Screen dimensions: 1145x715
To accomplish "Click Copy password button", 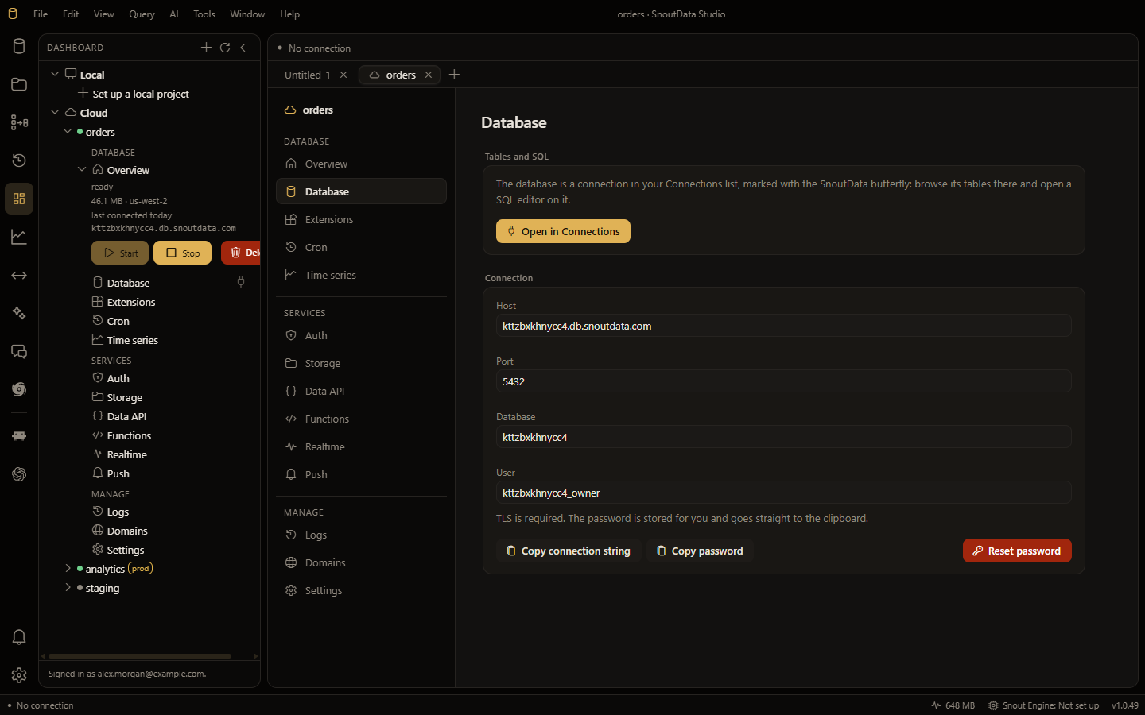I will click(700, 551).
